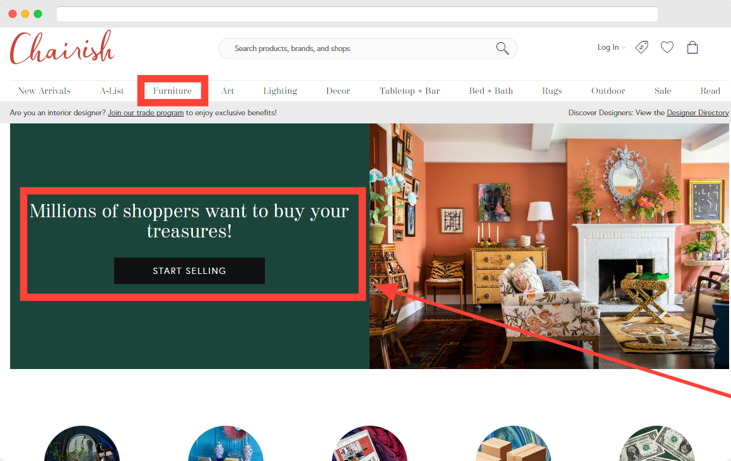View the Designer Directory
This screenshot has height=461, width=731.
coord(697,113)
